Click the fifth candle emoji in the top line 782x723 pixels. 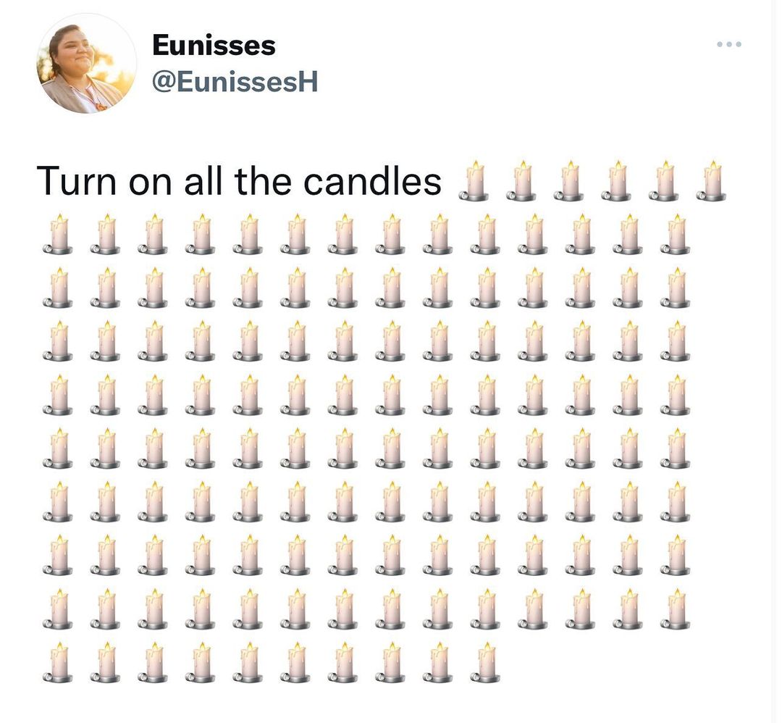[664, 181]
